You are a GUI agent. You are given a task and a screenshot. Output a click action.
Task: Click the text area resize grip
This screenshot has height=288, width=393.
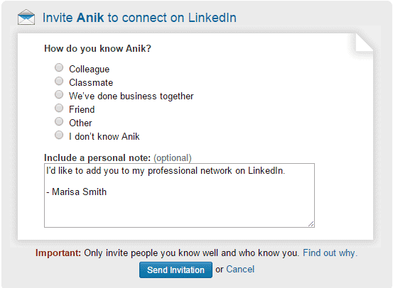point(311,224)
